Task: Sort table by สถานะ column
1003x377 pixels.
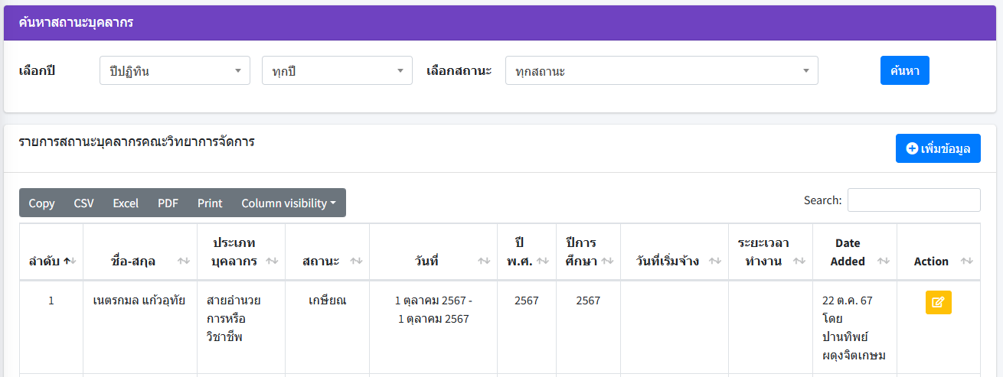Action: [356, 262]
